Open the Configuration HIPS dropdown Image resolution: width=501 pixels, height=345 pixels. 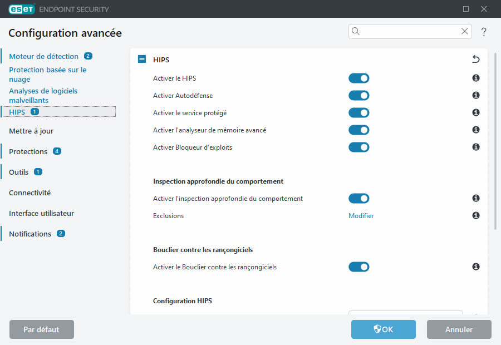point(405,313)
